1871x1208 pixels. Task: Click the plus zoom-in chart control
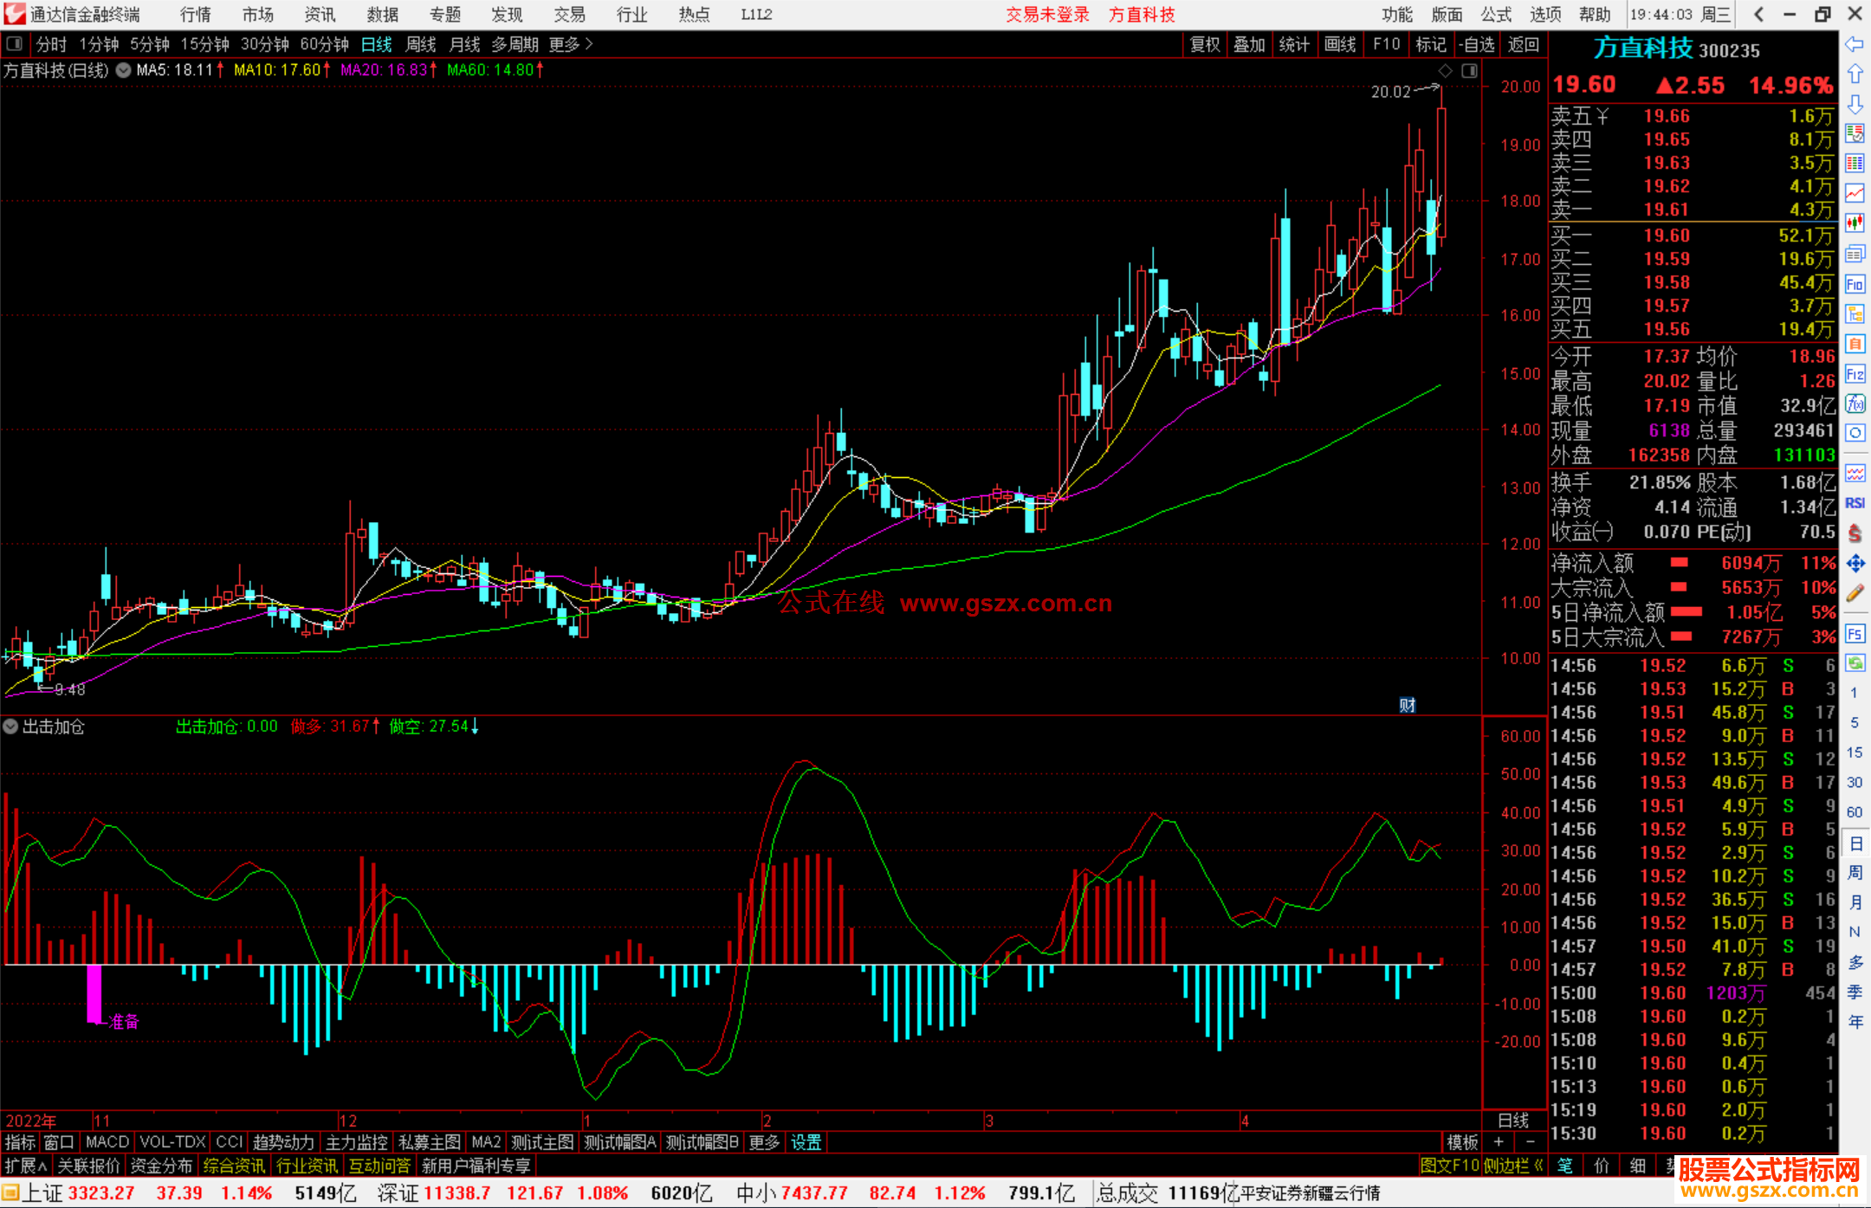coord(1499,1142)
